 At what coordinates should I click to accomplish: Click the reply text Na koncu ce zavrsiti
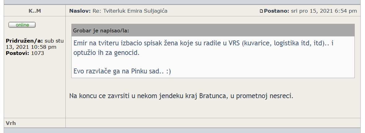[181, 96]
